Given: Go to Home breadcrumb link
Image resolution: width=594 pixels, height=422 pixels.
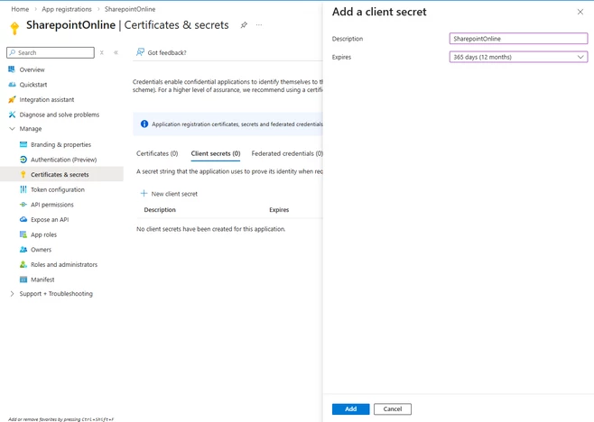Looking at the screenshot, I should 20,9.
